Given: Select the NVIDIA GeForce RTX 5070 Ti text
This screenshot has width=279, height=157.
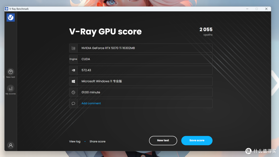Looking at the screenshot, I should 108,48.
